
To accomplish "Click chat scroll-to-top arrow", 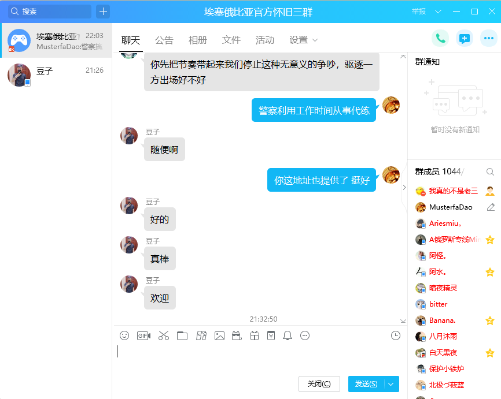I will (403, 57).
